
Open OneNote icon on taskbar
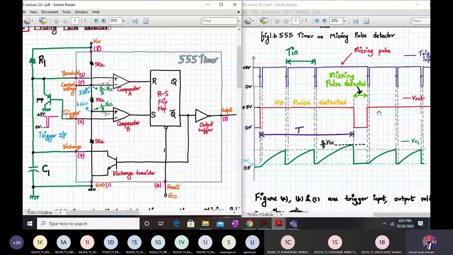[x=235, y=224]
